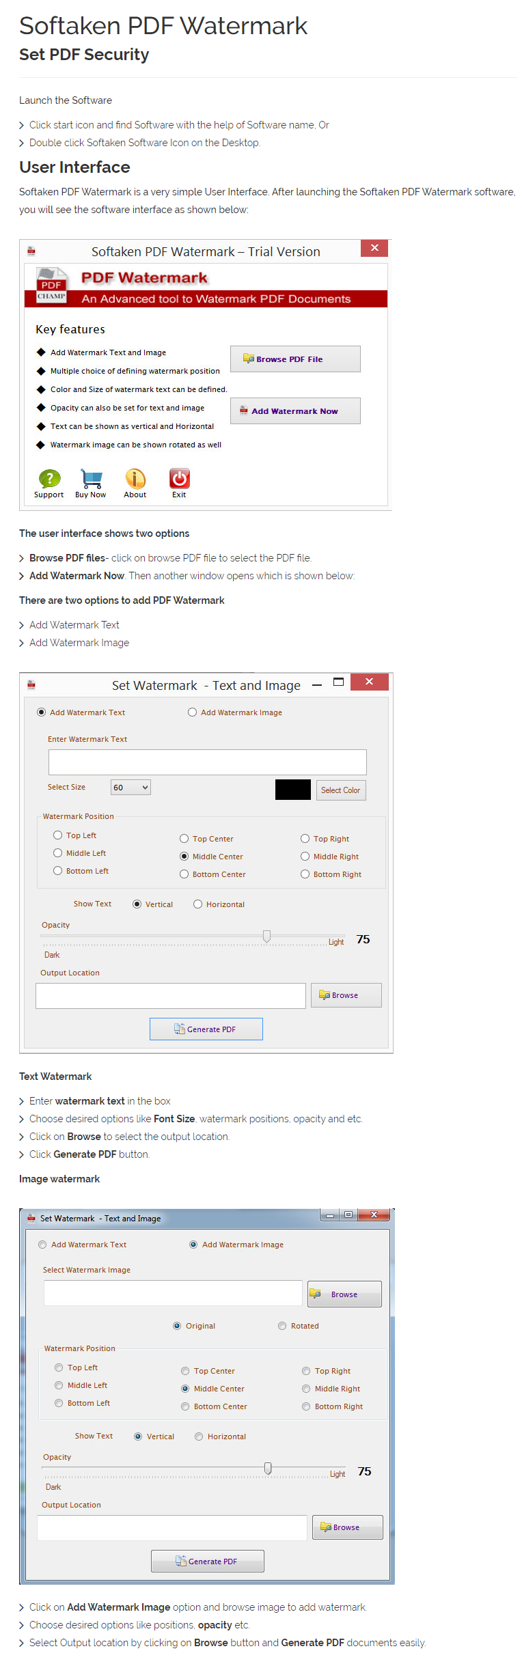Choose Middle Left position in text watermark dialog
Viewport: 522px width, 1666px height.
[58, 852]
